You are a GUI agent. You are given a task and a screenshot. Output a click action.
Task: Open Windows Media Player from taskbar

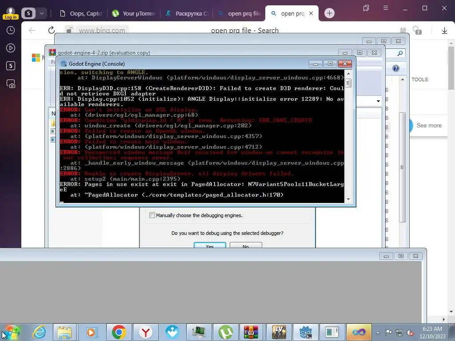tap(92, 332)
